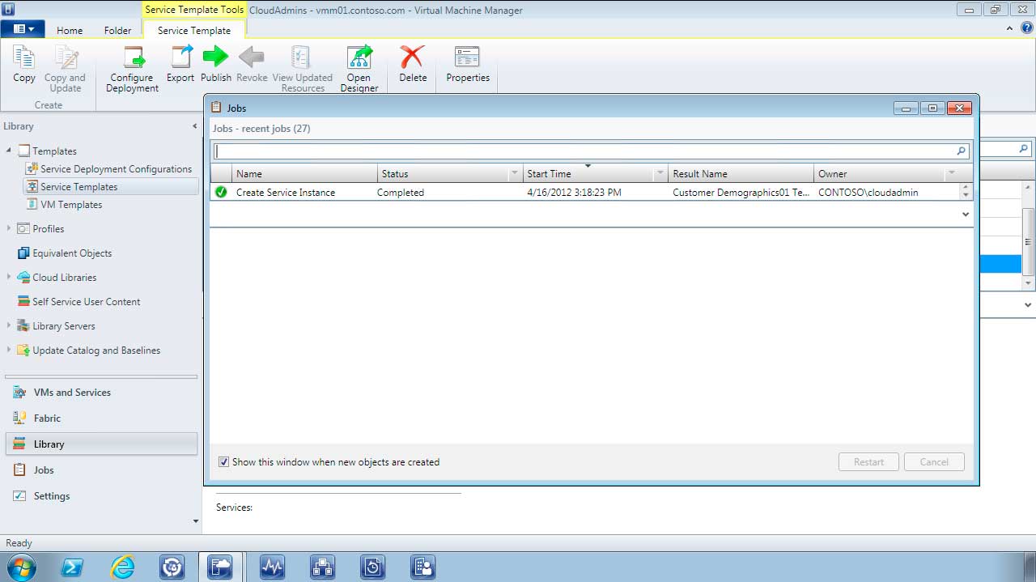1036x582 pixels.
Task: Switch to the Folder tab
Action: pyautogui.click(x=117, y=30)
